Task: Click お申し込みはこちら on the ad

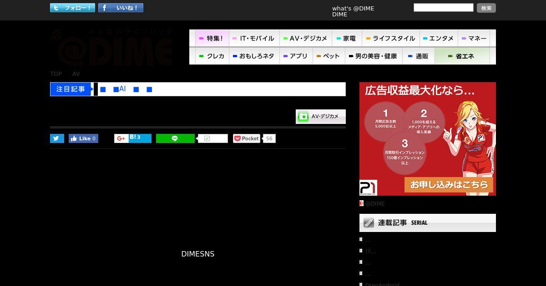Action: point(449,185)
